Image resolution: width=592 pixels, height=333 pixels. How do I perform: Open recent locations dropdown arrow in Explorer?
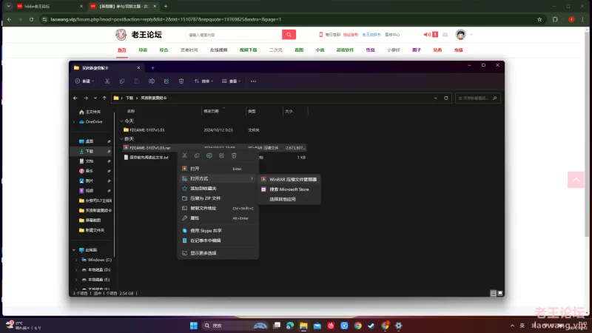[x=95, y=98]
